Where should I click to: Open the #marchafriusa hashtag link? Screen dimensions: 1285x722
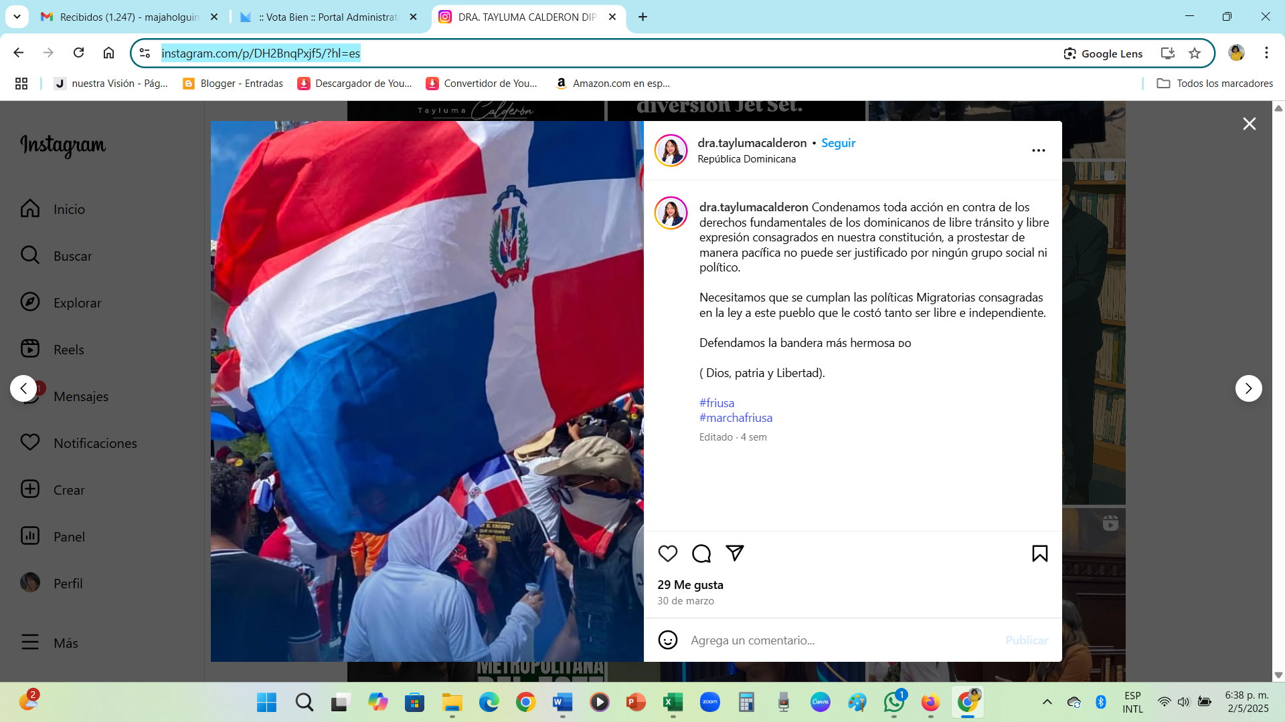(x=736, y=417)
